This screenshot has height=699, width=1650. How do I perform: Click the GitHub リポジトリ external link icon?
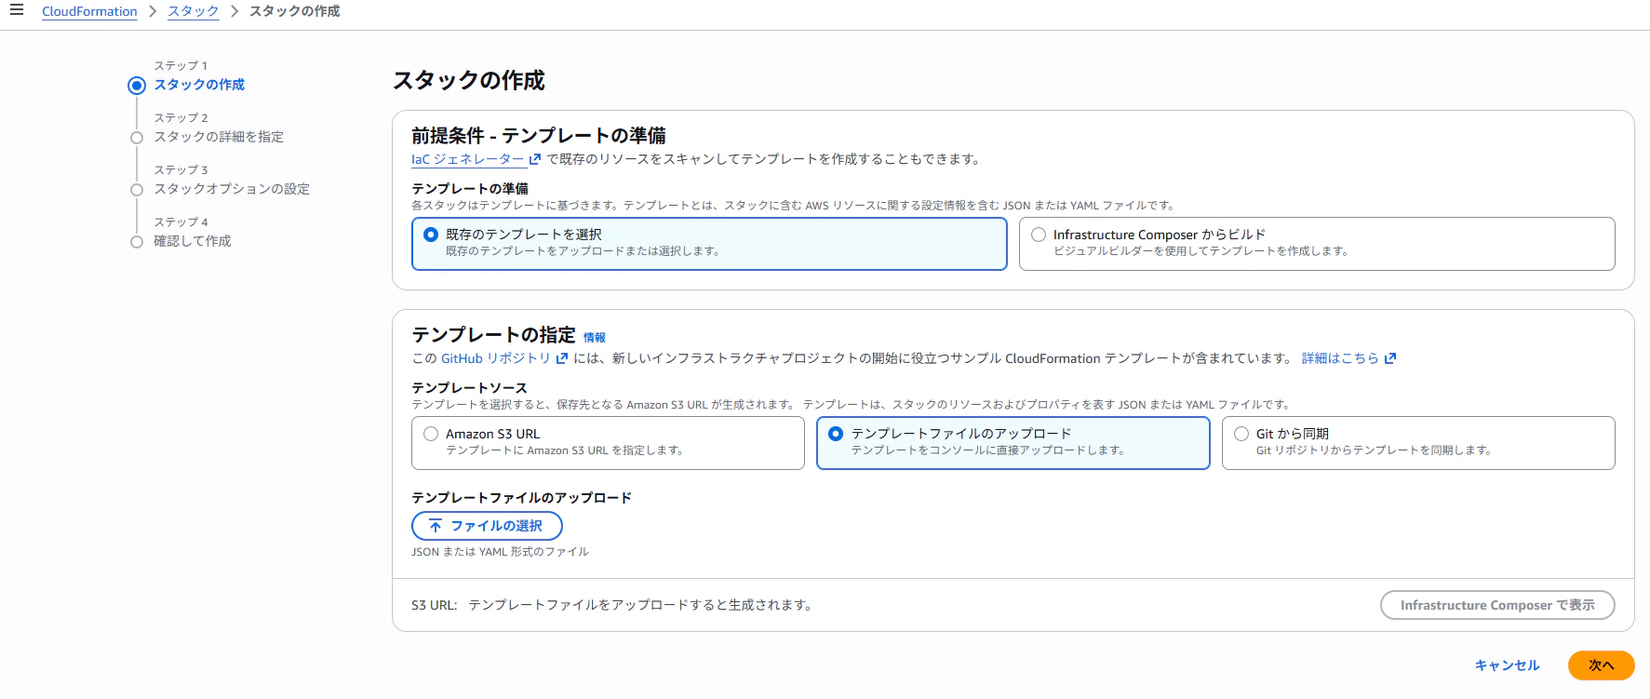click(x=562, y=358)
